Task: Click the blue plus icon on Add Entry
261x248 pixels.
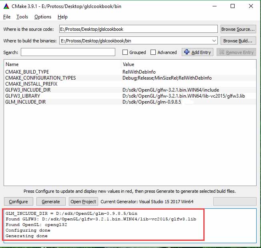Action: (187, 52)
